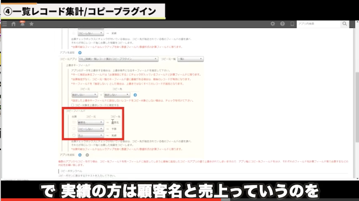Open the 売上 copy source dropdown

[91, 135]
